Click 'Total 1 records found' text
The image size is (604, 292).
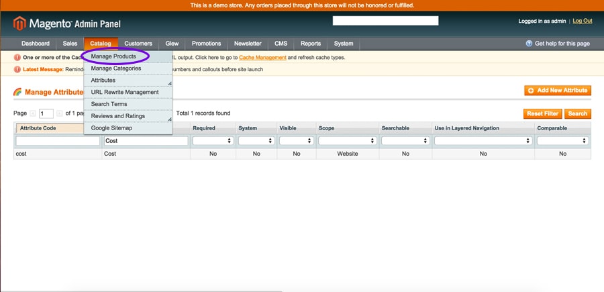pyautogui.click(x=203, y=113)
